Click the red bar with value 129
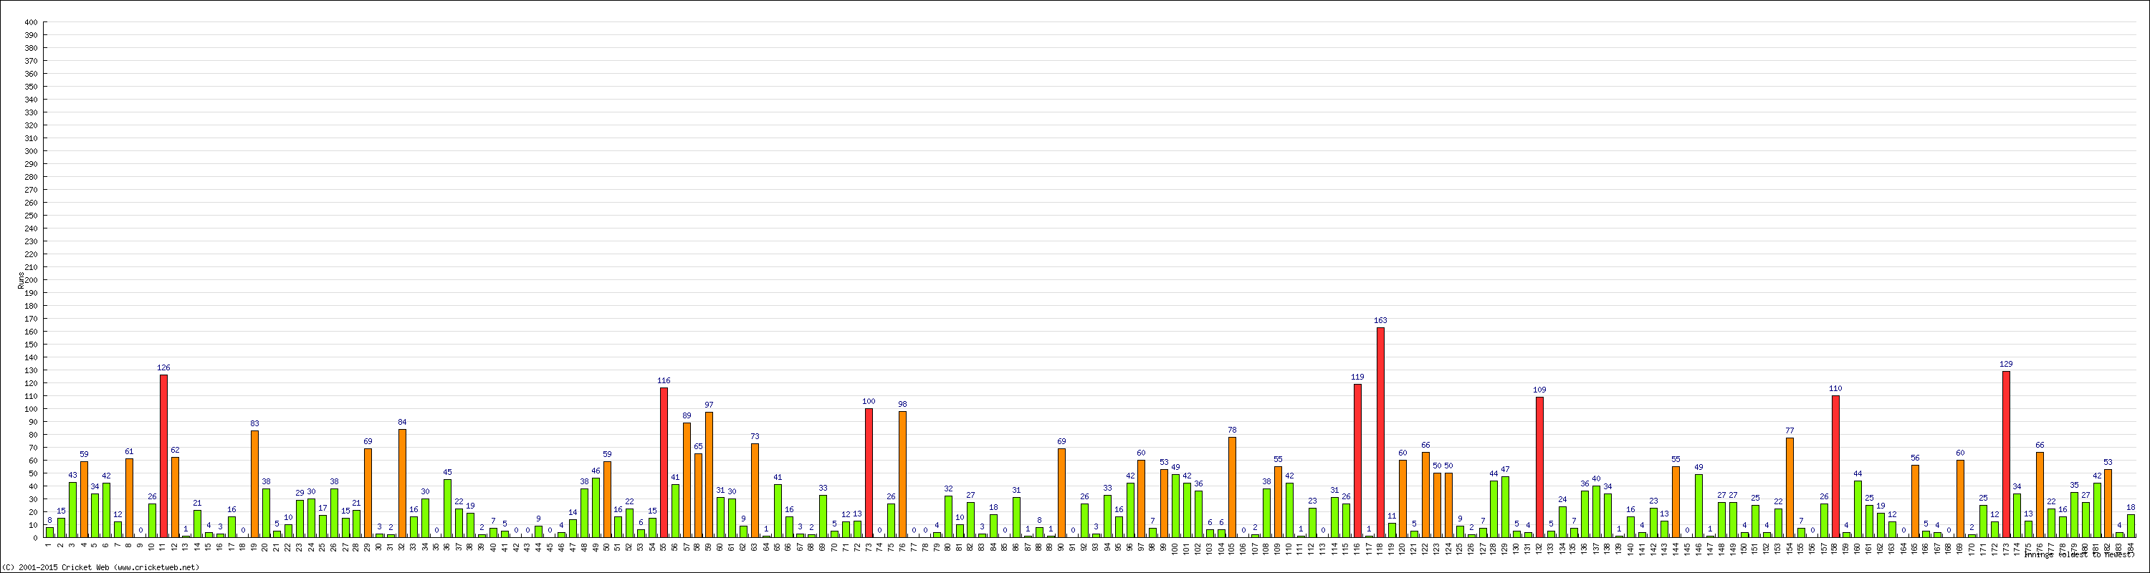This screenshot has height=573, width=2150. [x=2007, y=455]
